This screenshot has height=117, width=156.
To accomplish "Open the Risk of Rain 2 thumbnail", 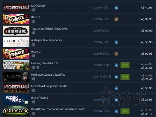I will click(x=16, y=99).
